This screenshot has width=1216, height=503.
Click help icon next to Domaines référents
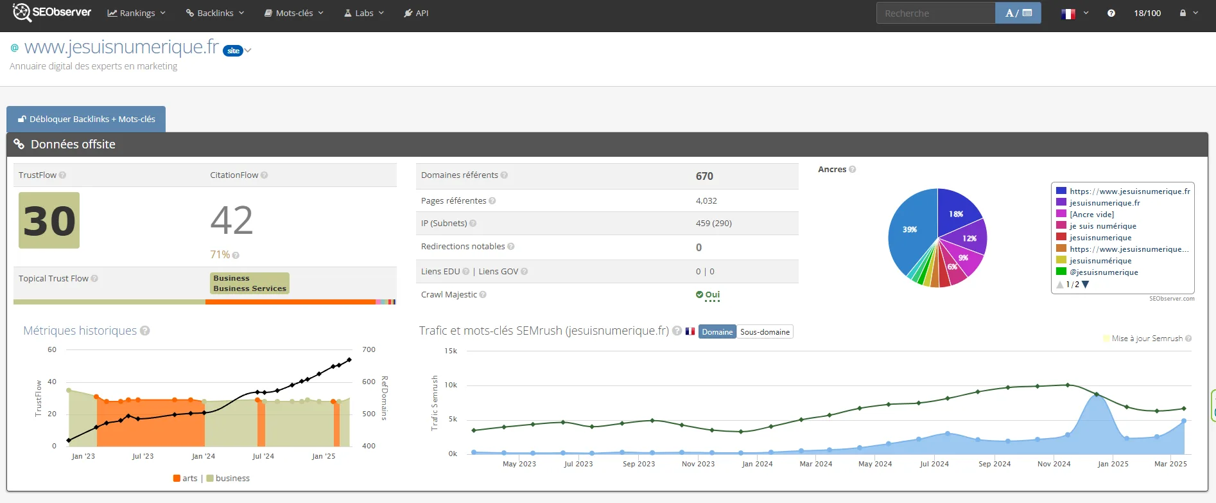(504, 175)
